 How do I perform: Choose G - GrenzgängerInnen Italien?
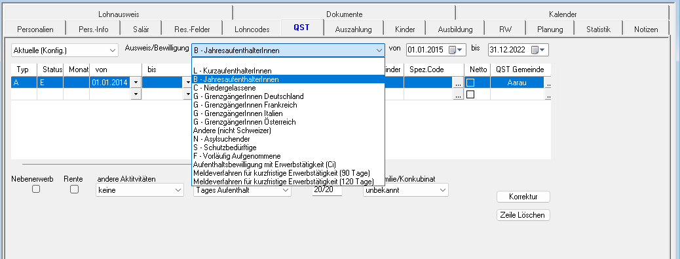[288, 113]
